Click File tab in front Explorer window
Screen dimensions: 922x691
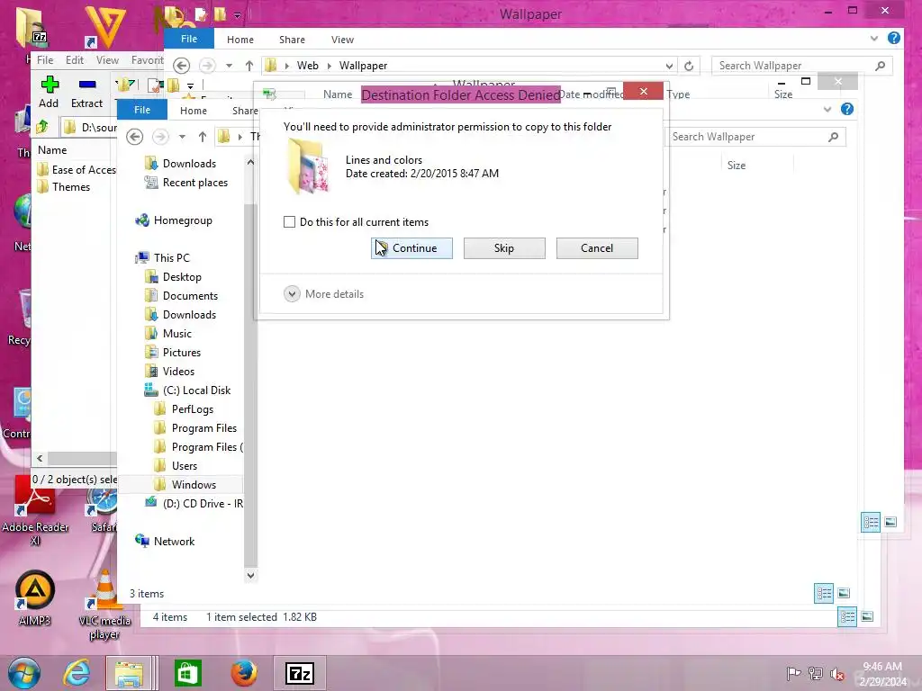click(x=142, y=110)
